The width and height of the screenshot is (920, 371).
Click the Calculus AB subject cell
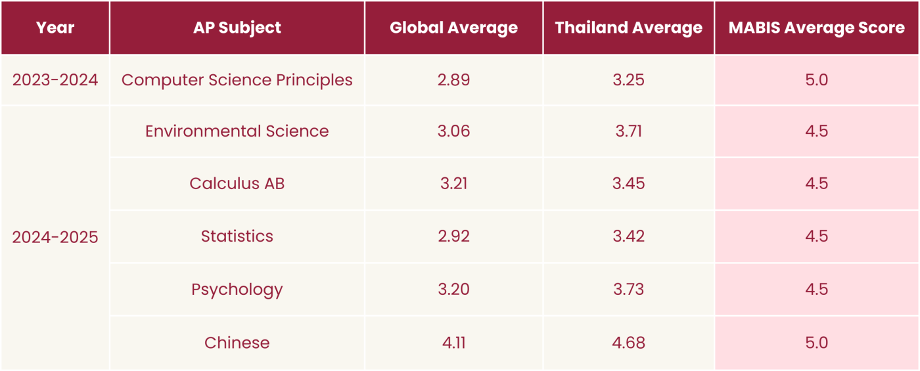click(237, 184)
